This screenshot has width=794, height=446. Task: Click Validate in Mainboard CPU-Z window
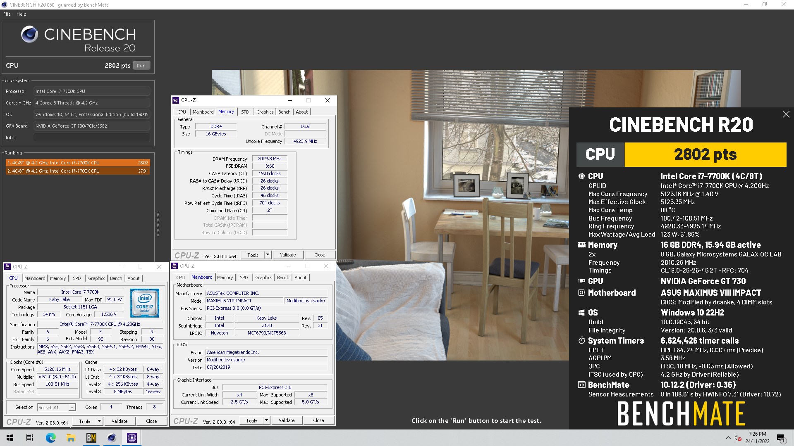pyautogui.click(x=287, y=420)
